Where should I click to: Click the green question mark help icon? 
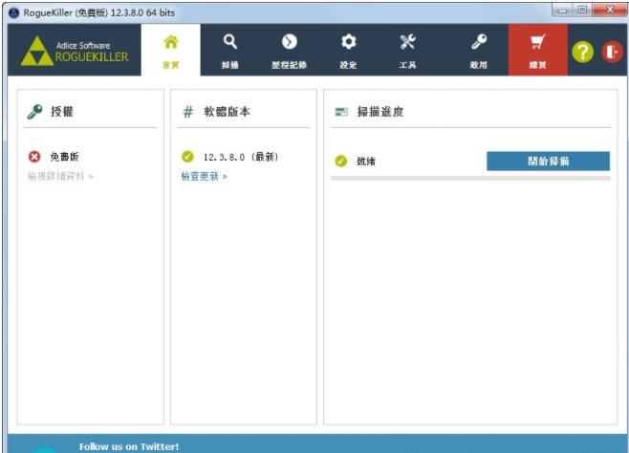coord(582,53)
